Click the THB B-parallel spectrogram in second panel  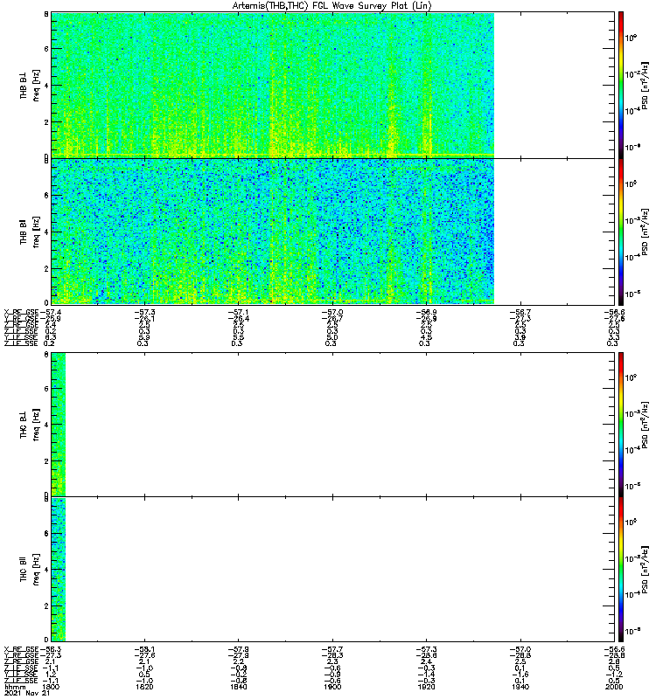(x=273, y=230)
